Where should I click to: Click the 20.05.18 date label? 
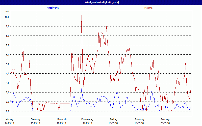point(165,123)
